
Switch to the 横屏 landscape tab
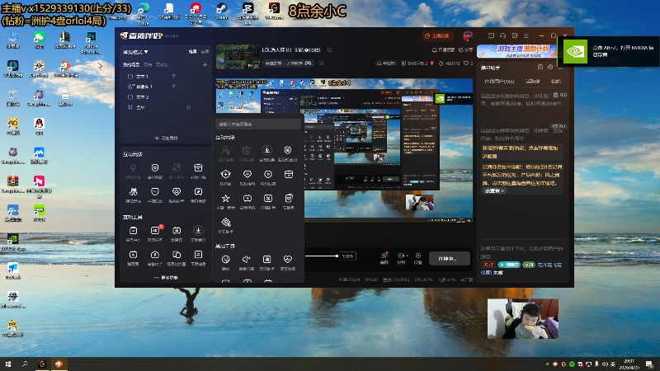pos(193,52)
